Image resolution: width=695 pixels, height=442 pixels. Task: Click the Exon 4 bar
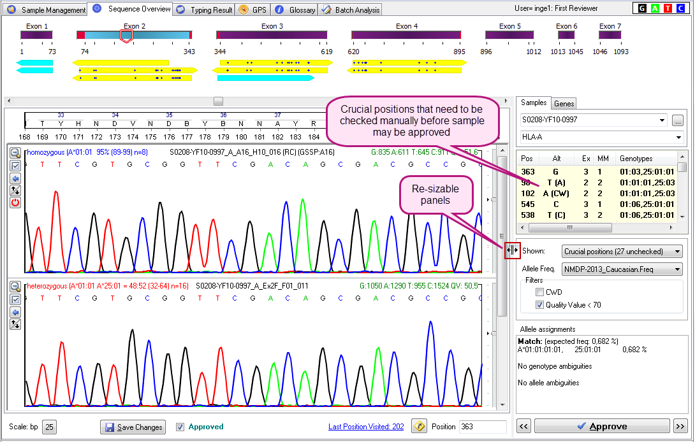click(406, 35)
